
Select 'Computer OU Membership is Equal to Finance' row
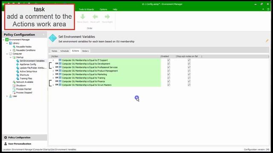(84, 81)
